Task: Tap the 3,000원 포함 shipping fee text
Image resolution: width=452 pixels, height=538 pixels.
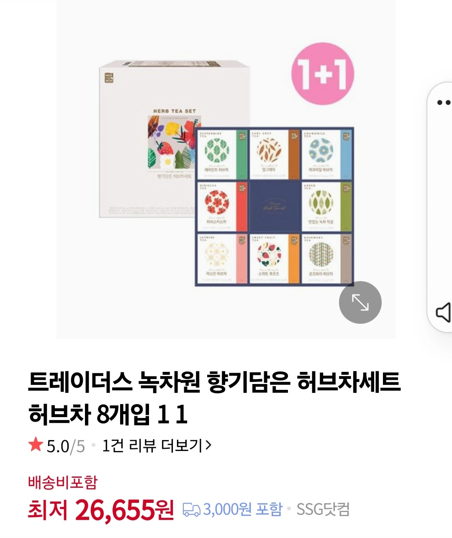Action: pyautogui.click(x=243, y=510)
